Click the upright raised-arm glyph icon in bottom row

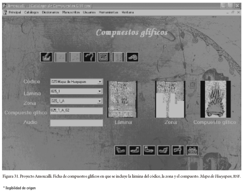tap(178, 151)
